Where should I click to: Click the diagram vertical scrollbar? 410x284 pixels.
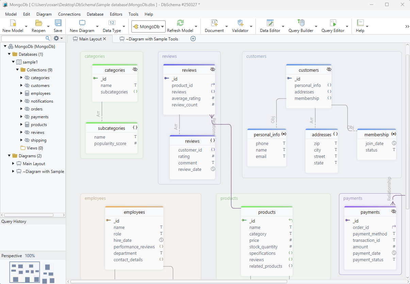point(408,132)
